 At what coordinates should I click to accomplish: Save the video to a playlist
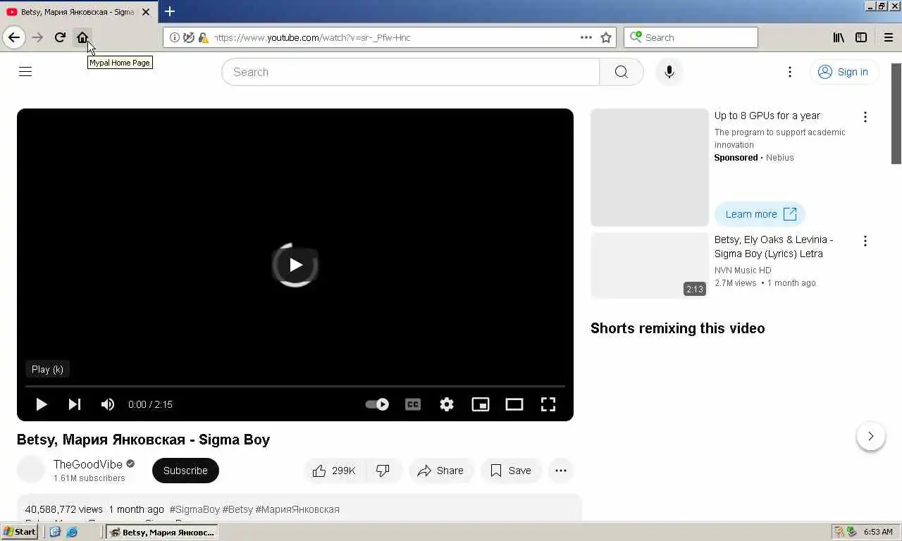511,471
